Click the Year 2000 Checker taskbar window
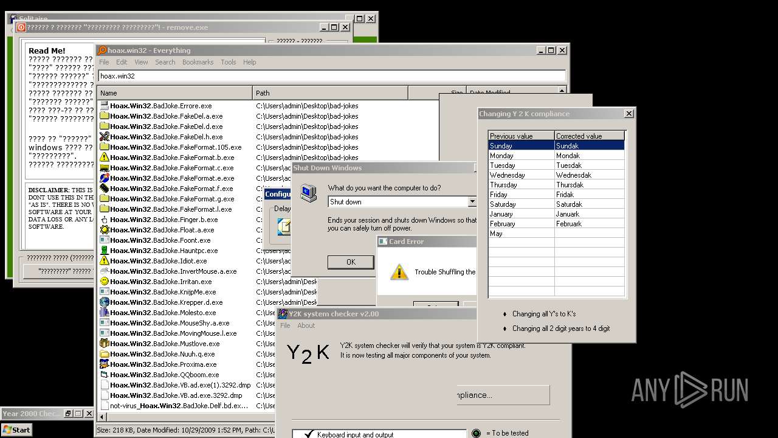Screen dimensions: 778x438 click(x=31, y=414)
